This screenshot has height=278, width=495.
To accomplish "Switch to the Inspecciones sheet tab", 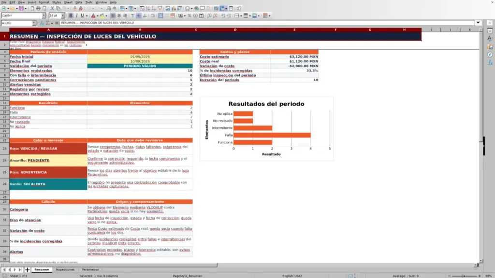I will (65, 270).
